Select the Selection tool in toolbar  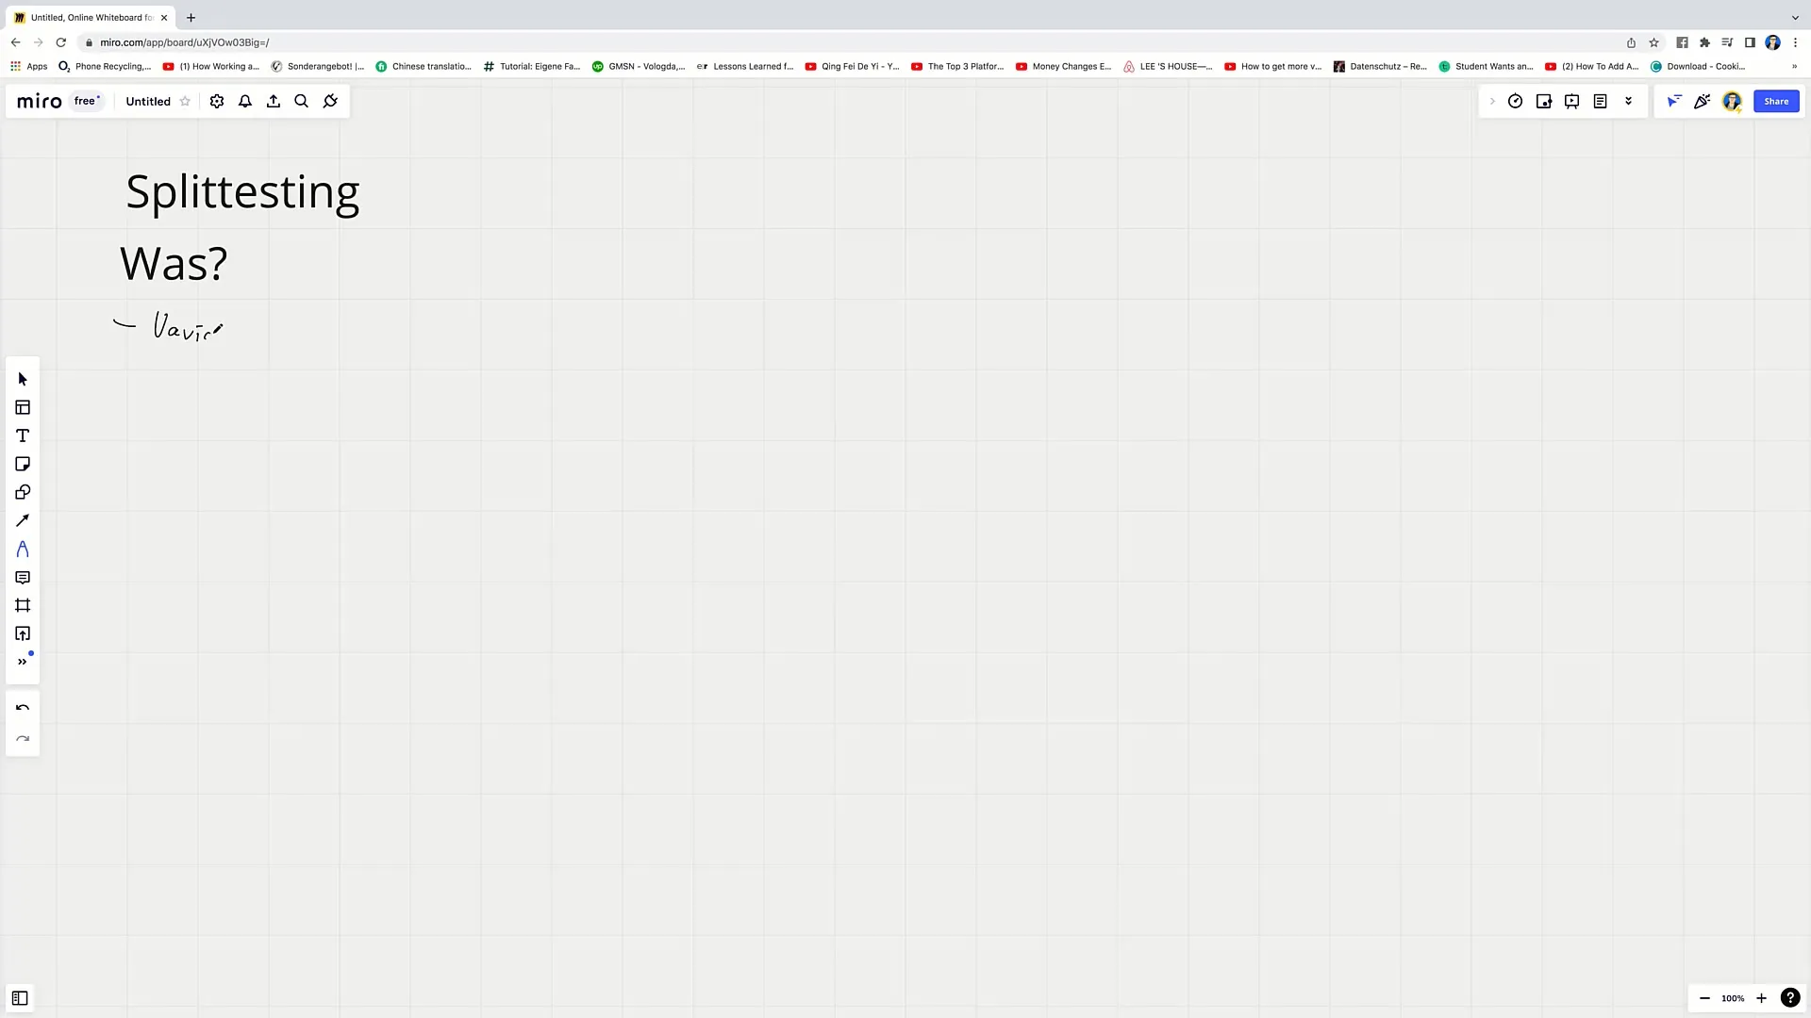[23, 379]
